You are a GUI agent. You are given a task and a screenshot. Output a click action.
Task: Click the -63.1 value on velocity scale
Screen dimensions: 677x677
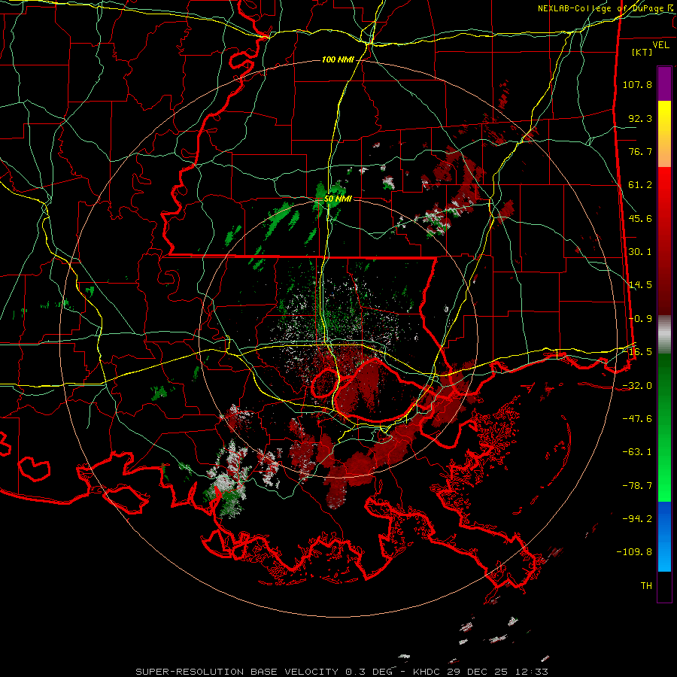point(637,452)
